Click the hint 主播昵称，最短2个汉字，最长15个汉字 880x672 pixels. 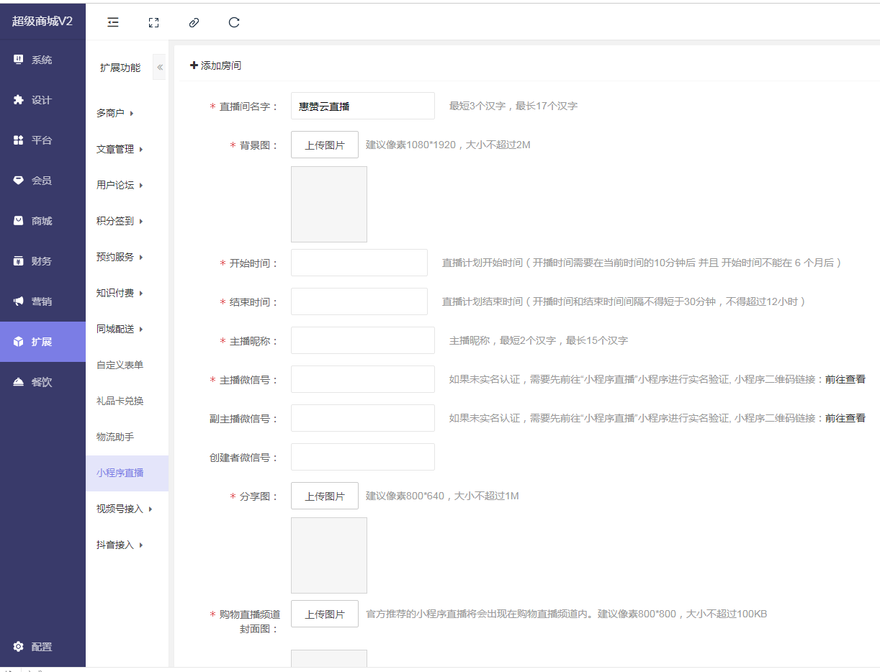[x=539, y=340]
